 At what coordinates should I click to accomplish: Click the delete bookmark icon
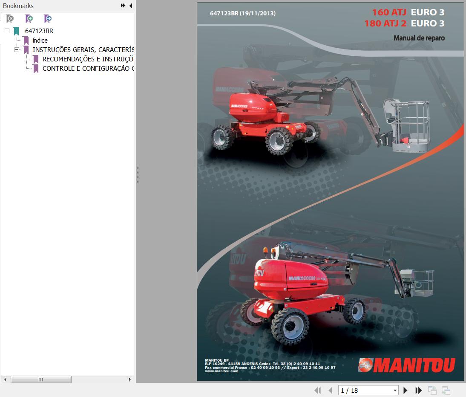pos(10,19)
